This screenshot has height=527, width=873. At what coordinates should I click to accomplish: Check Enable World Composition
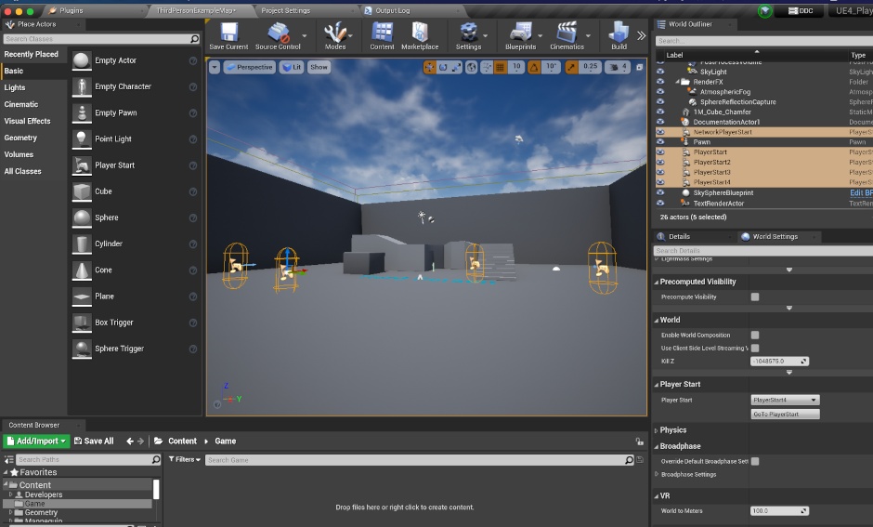pyautogui.click(x=754, y=335)
